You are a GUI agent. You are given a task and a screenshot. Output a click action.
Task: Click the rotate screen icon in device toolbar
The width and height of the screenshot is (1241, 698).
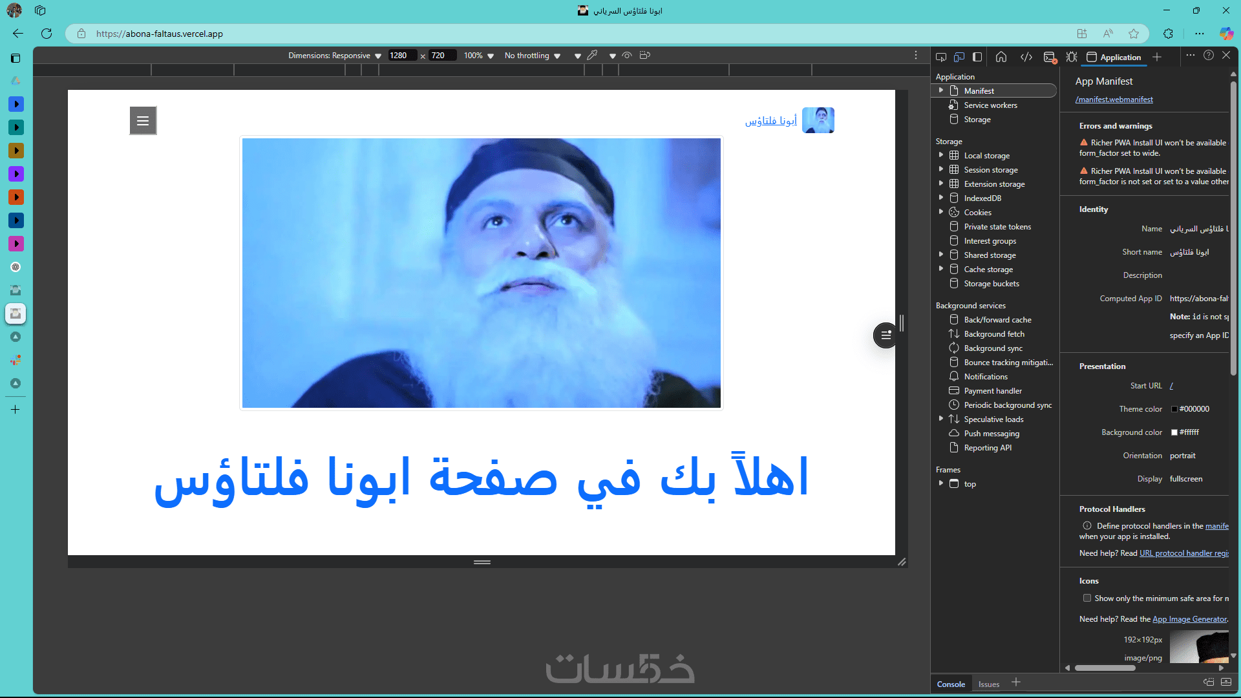(644, 56)
